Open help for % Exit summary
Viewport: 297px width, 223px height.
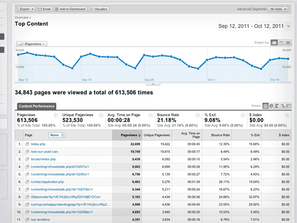point(243,115)
